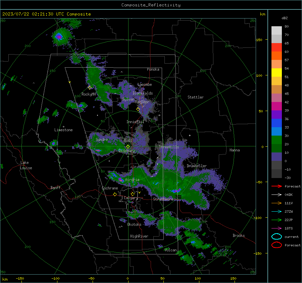Viewport: 302px width, 283px height.
Task: Select the 51 dBZ yellow color swatch
Action: (276, 72)
